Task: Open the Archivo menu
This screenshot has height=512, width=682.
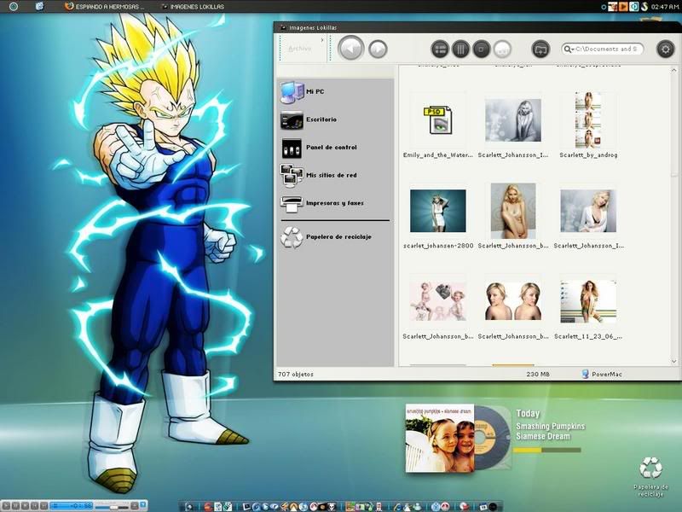Action: (300, 49)
